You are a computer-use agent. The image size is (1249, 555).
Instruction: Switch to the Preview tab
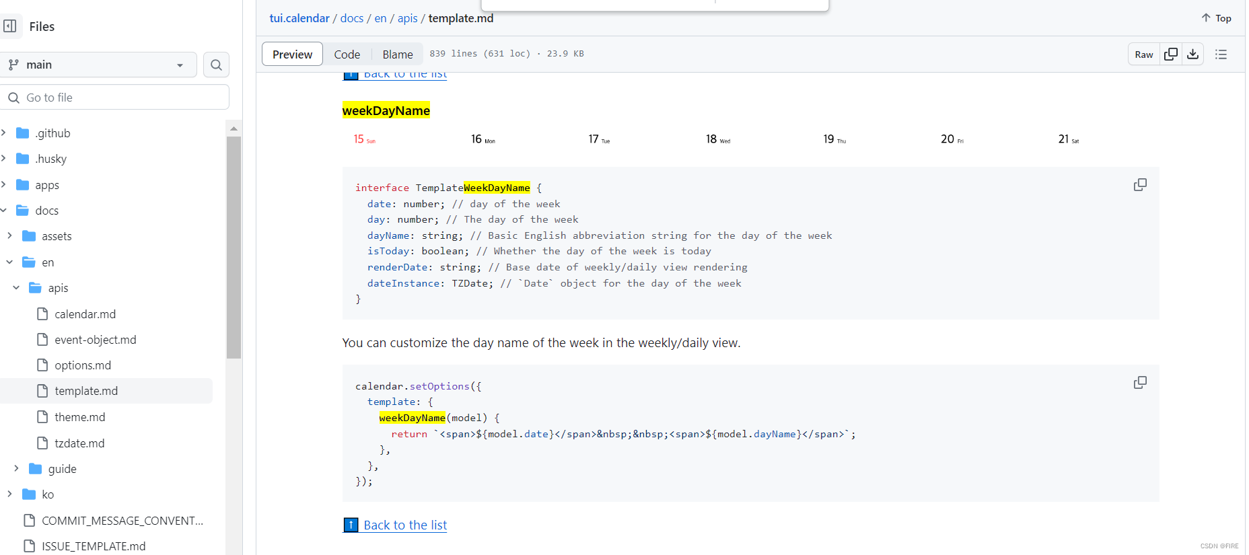click(292, 54)
